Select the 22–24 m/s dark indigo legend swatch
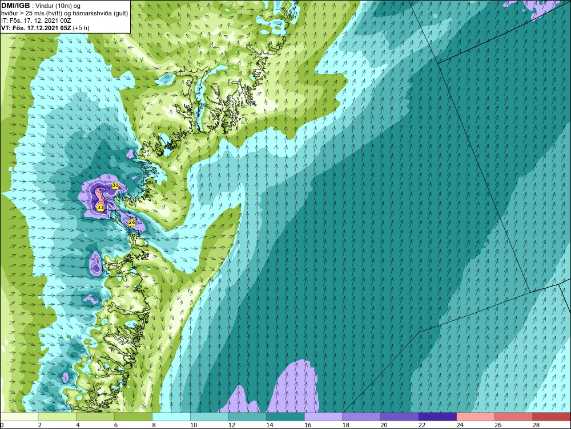This screenshot has height=429, width=571. [x=438, y=416]
